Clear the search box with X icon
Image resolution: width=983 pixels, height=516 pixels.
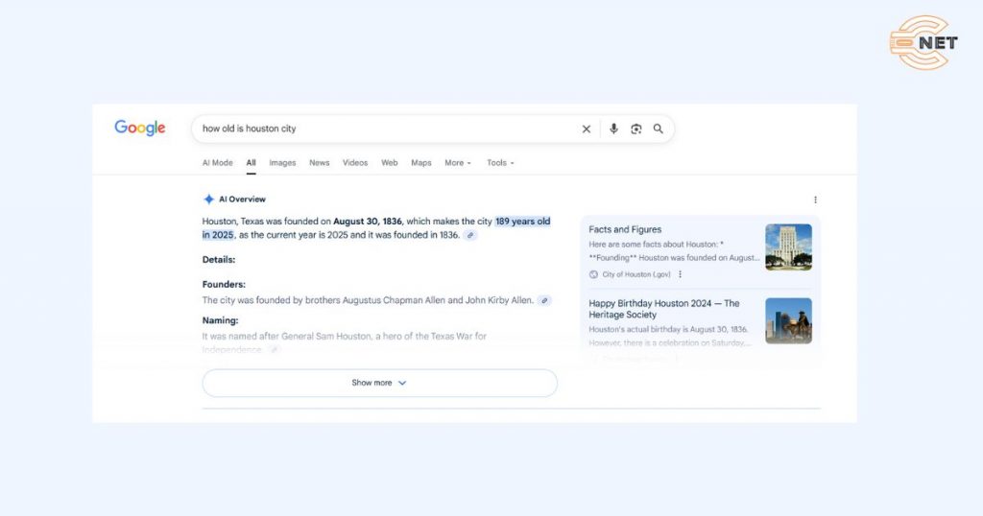click(587, 129)
